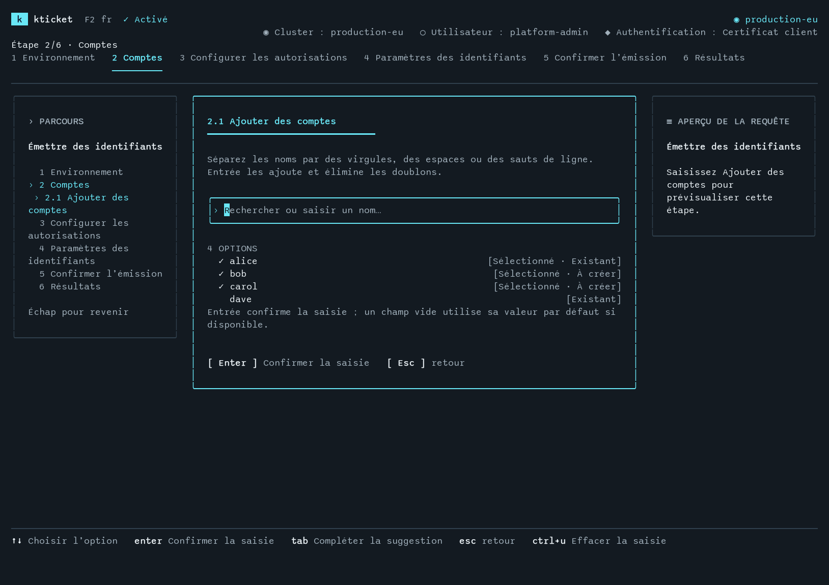Toggle the alice account selection
The height and width of the screenshot is (585, 829).
[414, 261]
